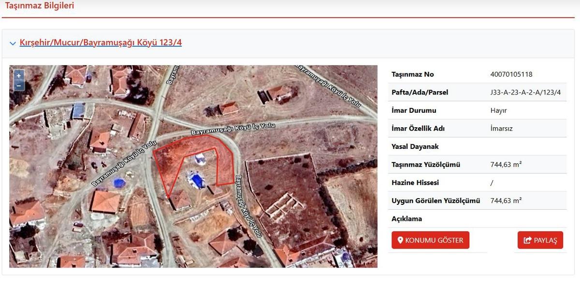Select the Taşınmaz Yüzölçümü label

425,164
